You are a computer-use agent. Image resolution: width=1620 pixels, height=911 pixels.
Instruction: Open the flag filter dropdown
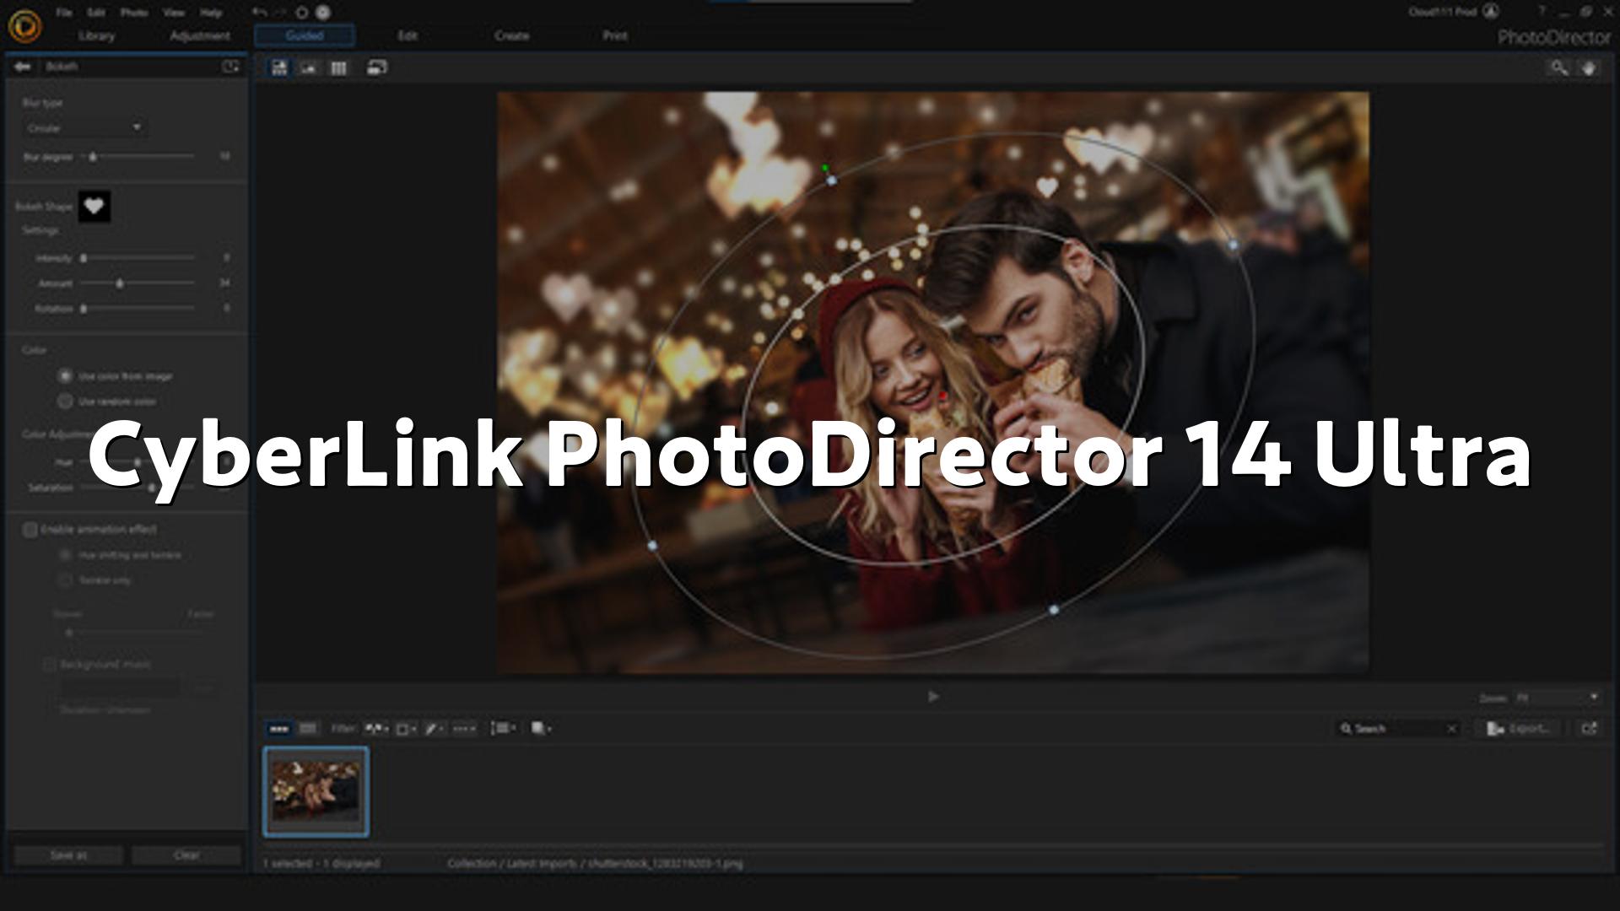pos(376,729)
